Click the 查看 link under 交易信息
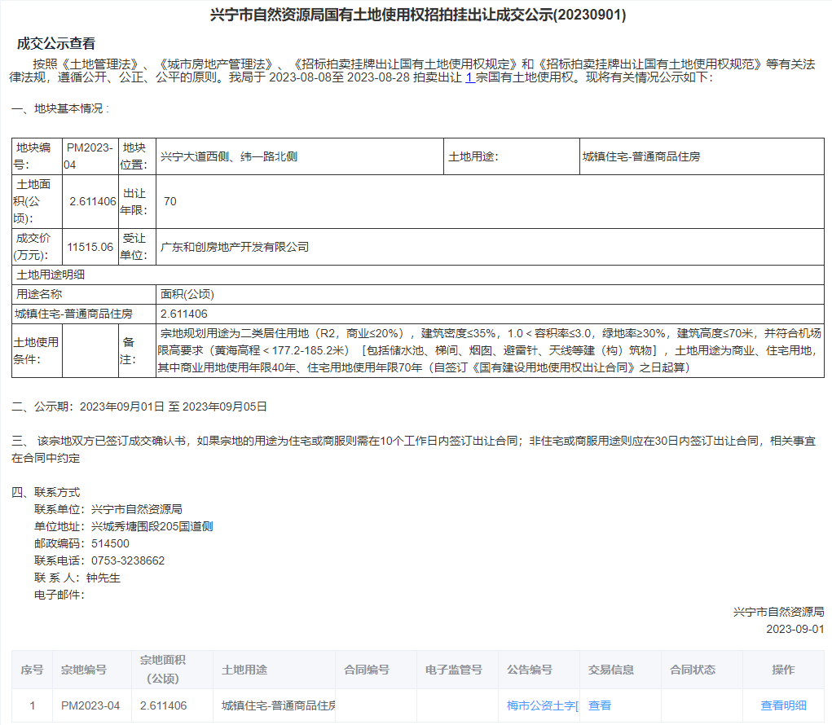This screenshot has width=832, height=725. 600,705
